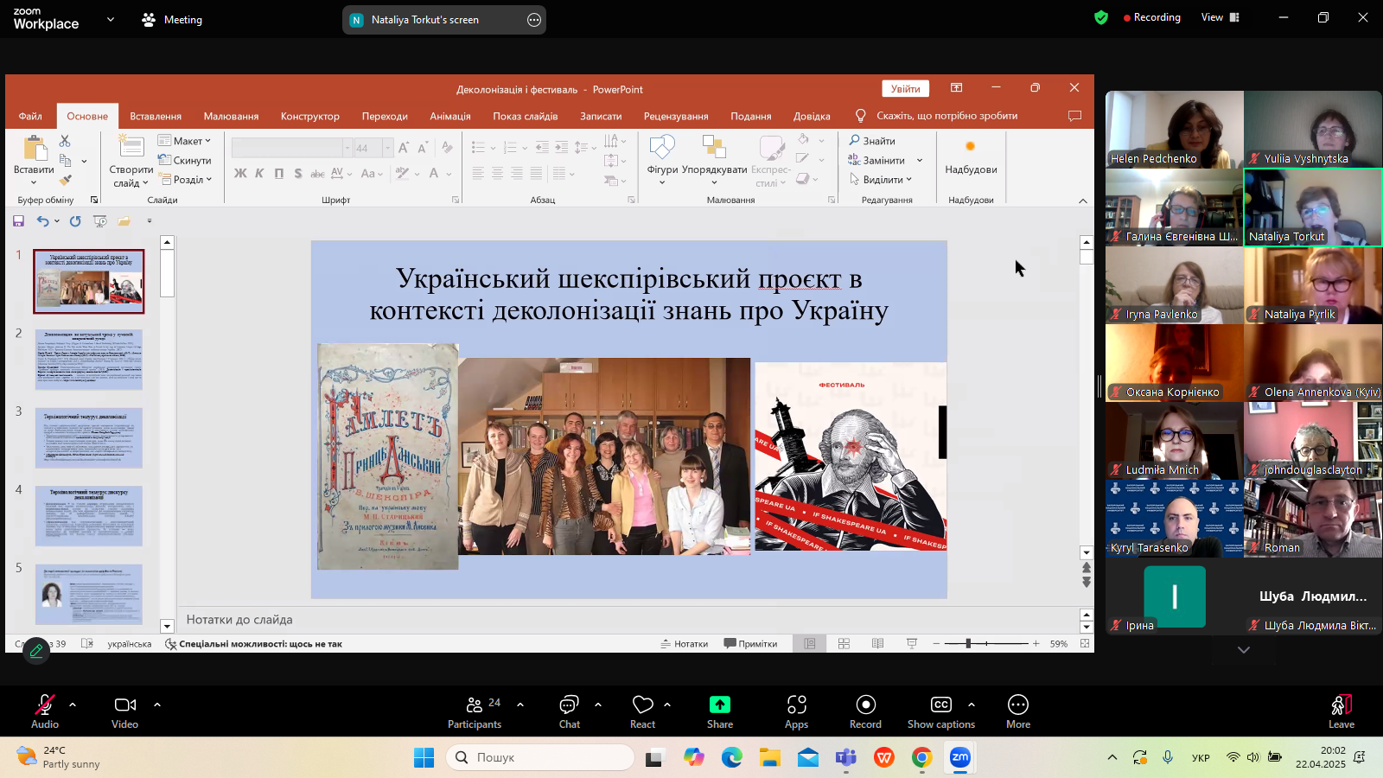The width and height of the screenshot is (1383, 778).
Task: Toggle the Video camera
Action: [x=124, y=705]
